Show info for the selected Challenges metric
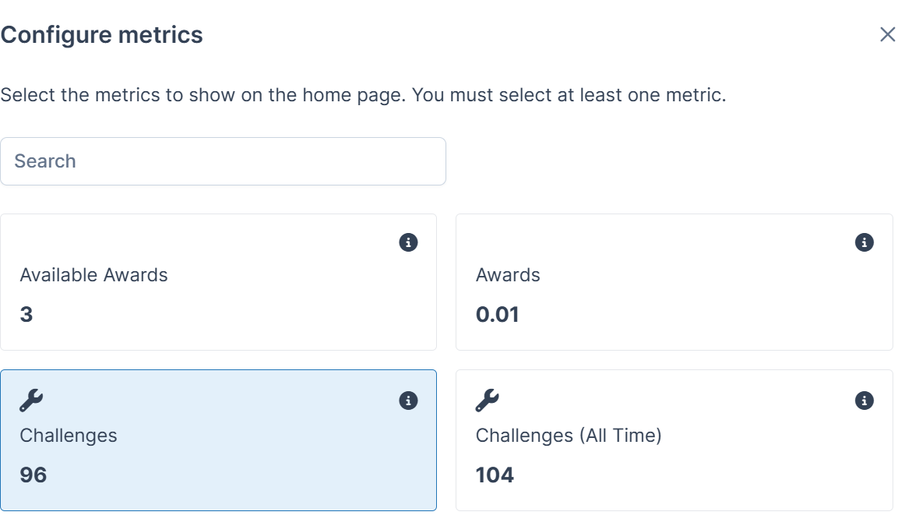Screen dimensions: 912x526 click(x=408, y=401)
